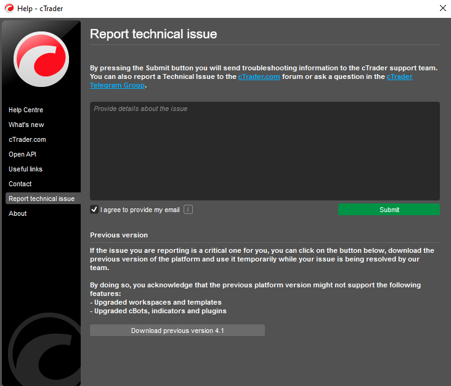
Task: Click the Previous version heading
Action: tap(119, 235)
